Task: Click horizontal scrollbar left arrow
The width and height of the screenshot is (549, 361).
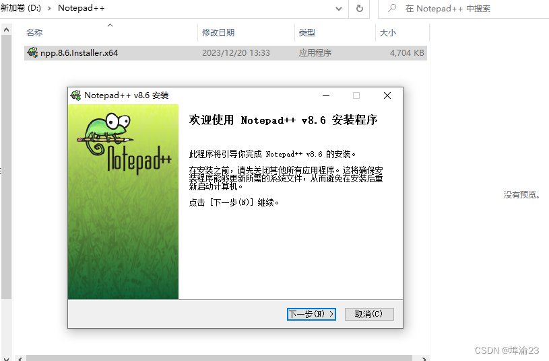Action: [20, 358]
